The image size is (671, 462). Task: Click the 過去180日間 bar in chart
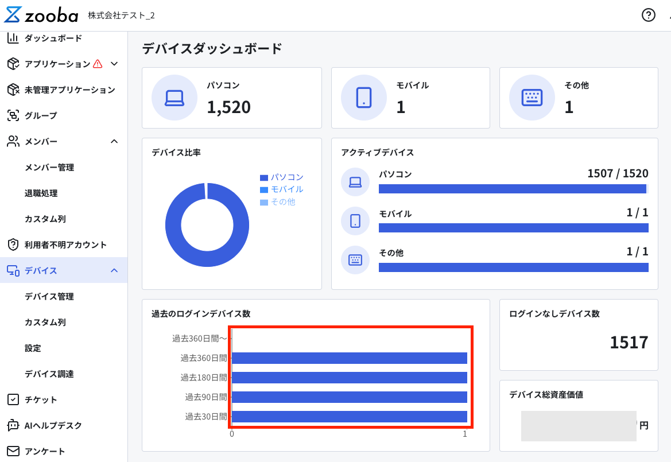coord(349,377)
